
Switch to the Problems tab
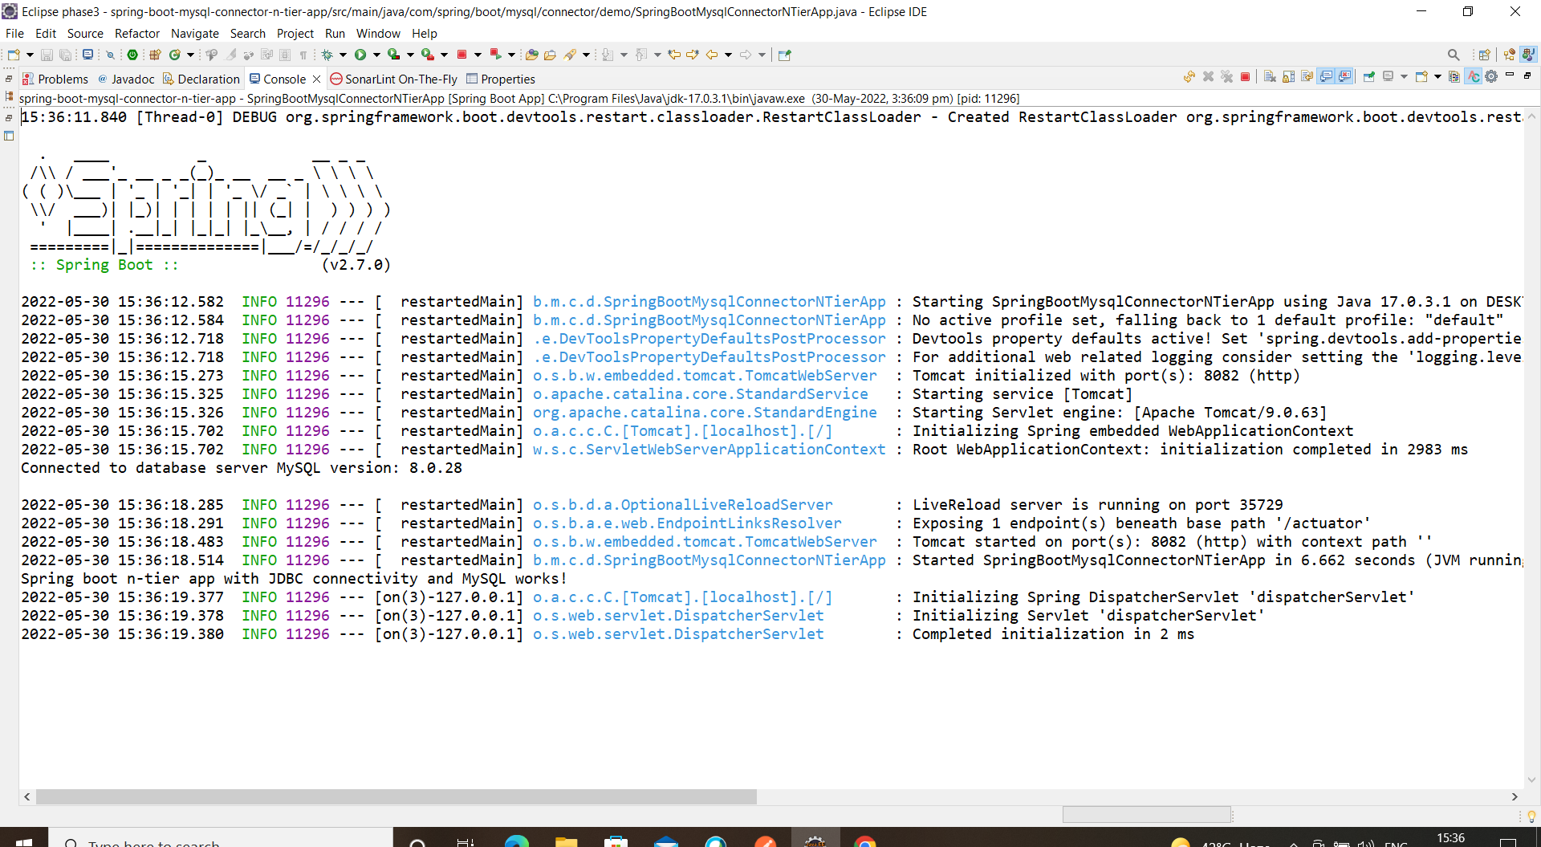(55, 79)
